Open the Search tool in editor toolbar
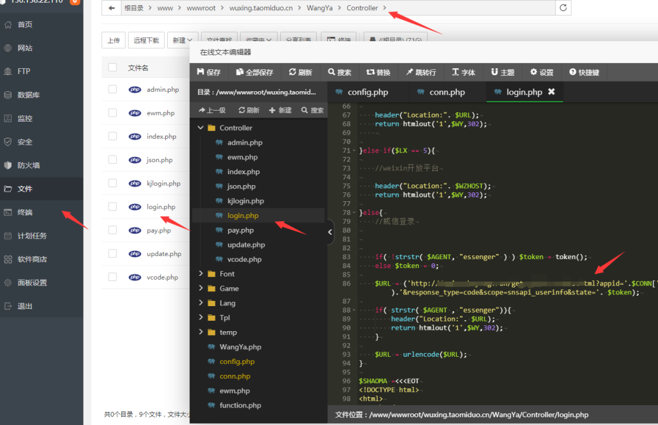658x425 pixels. pyautogui.click(x=339, y=73)
